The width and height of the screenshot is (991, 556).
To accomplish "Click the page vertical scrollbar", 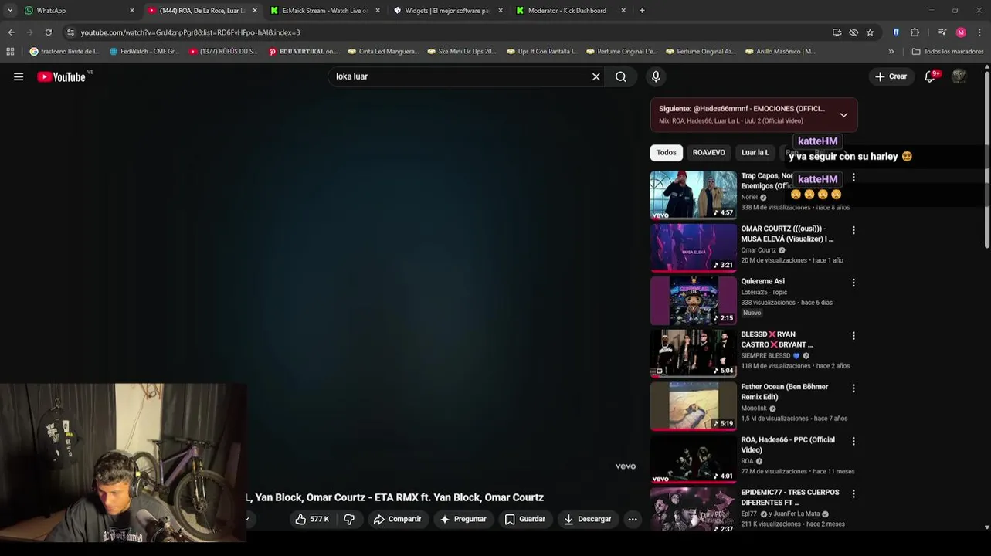I will (x=986, y=158).
